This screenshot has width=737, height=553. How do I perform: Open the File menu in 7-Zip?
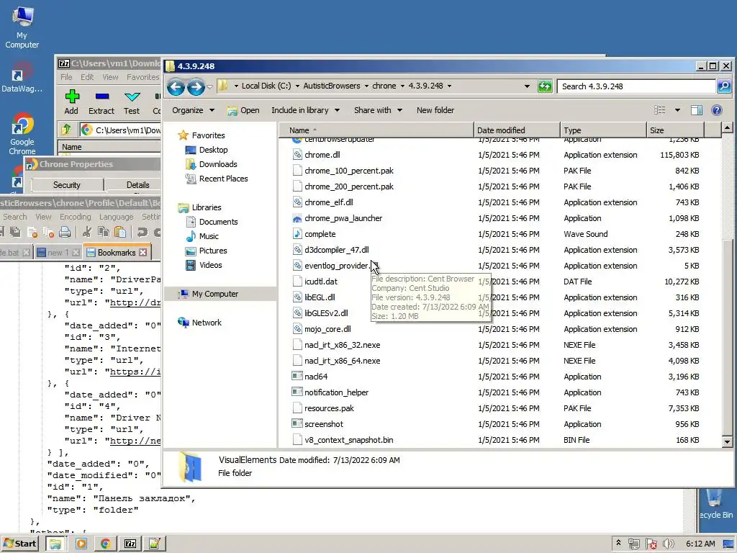pyautogui.click(x=66, y=77)
